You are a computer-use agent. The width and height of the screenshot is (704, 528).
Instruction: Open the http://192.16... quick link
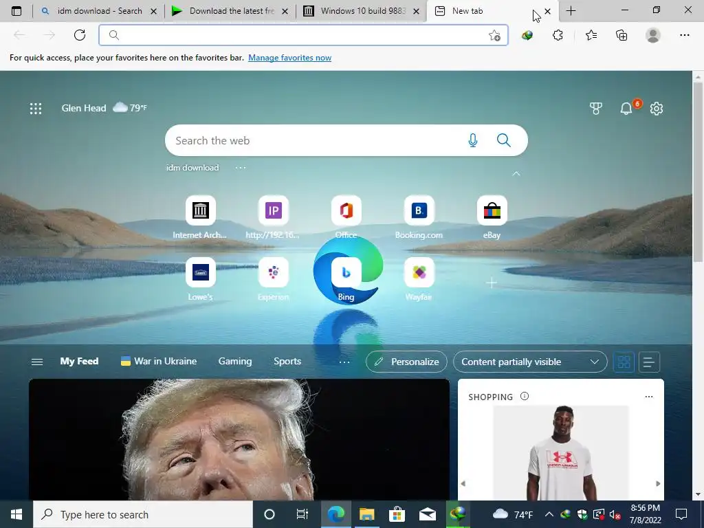[x=273, y=218]
